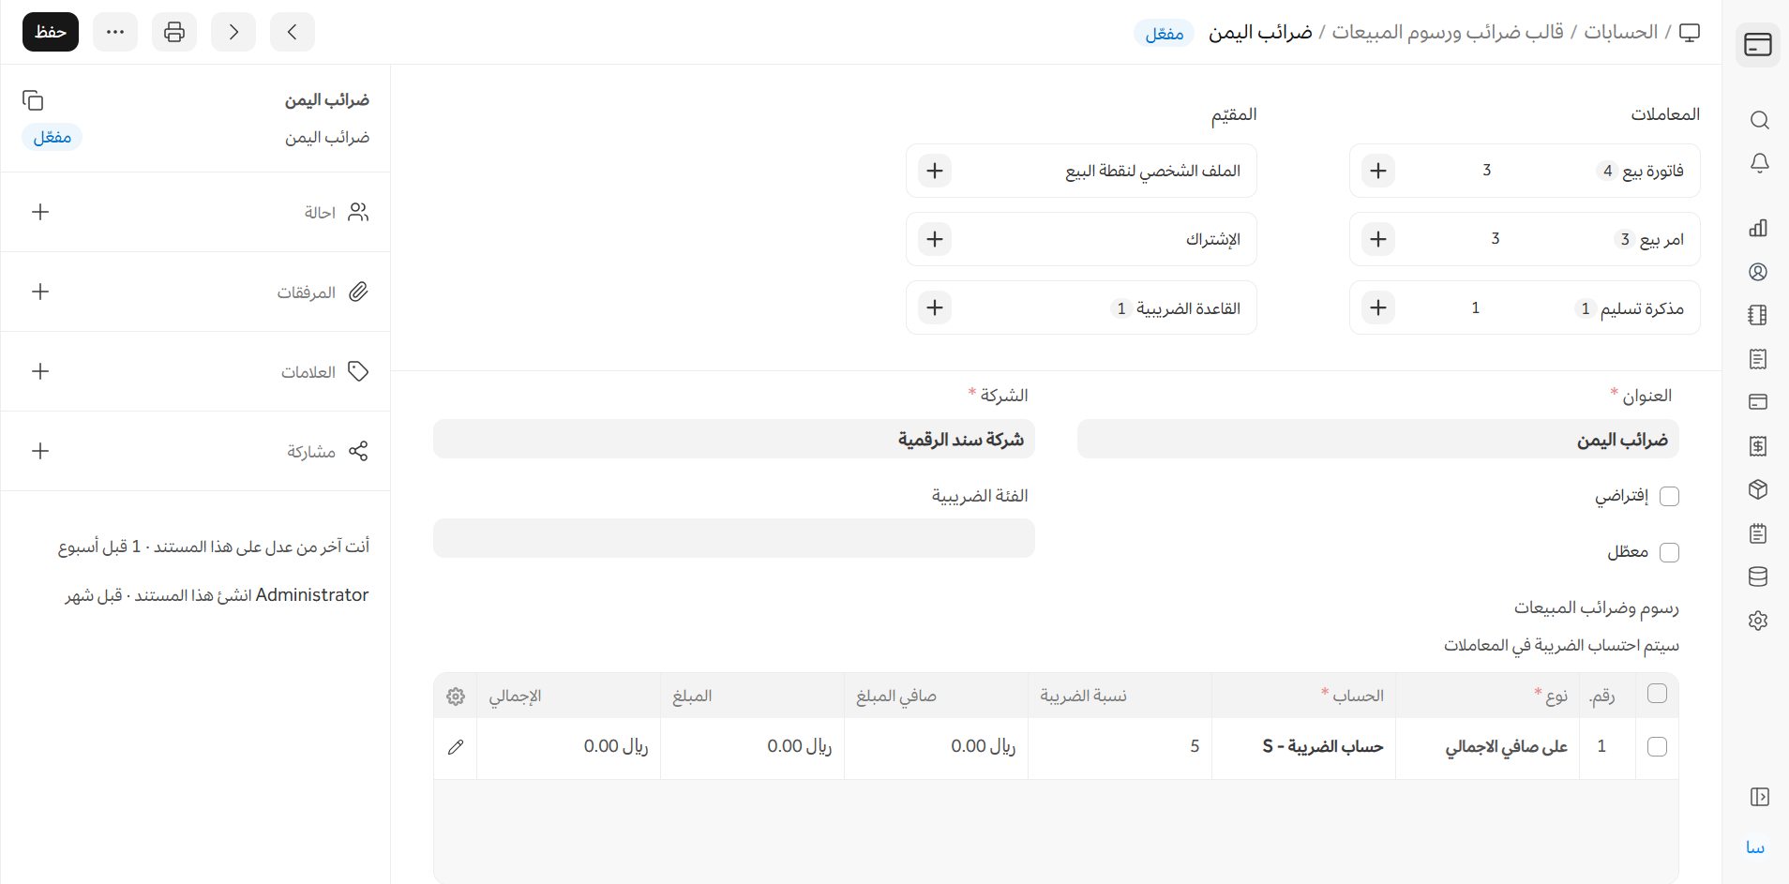
Task: Open the three-dots more actions menu
Action: pyautogui.click(x=115, y=32)
